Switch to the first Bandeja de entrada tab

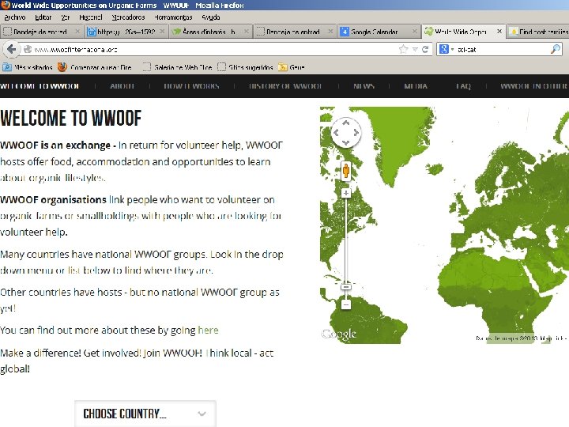[40, 32]
